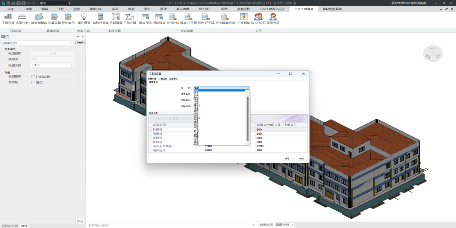Image resolution: width=456 pixels, height=228 pixels.
Task: Click the 保存 button in the dialog
Action: 287,158
